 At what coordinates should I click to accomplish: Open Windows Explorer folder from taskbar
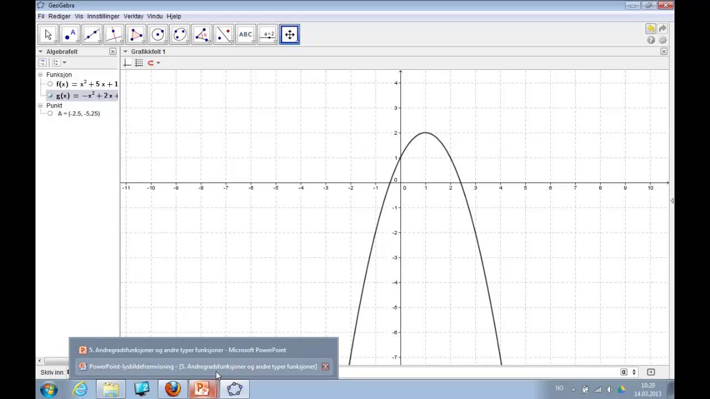(111, 390)
